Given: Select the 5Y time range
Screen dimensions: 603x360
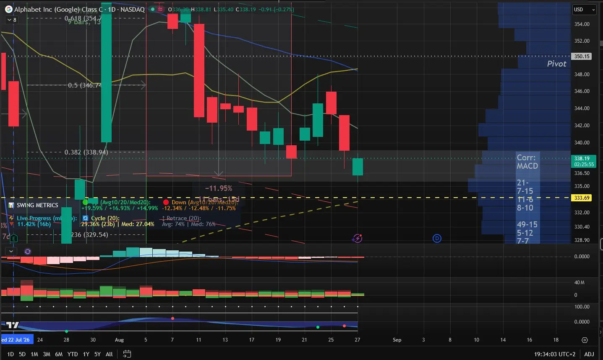Looking at the screenshot, I should [x=97, y=354].
